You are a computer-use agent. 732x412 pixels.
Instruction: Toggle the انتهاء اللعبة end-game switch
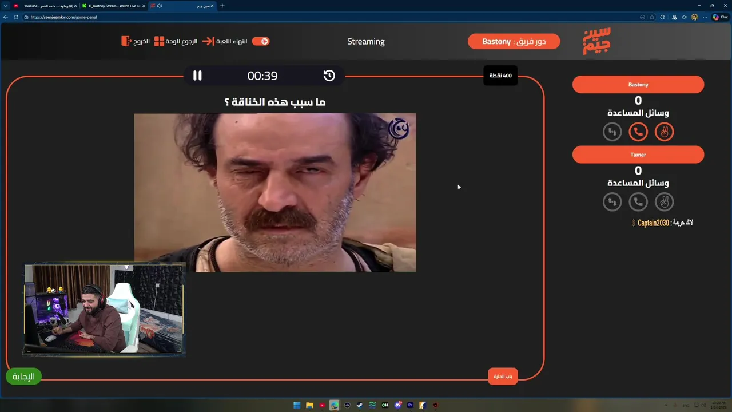click(261, 41)
